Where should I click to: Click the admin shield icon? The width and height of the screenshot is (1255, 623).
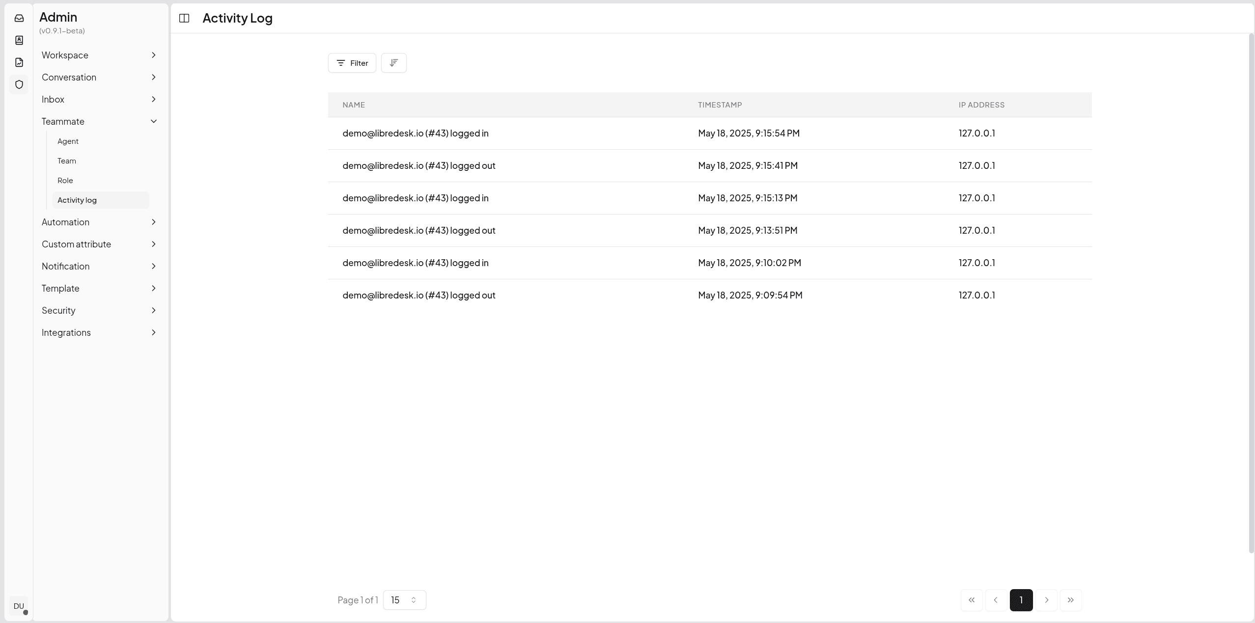coord(19,84)
